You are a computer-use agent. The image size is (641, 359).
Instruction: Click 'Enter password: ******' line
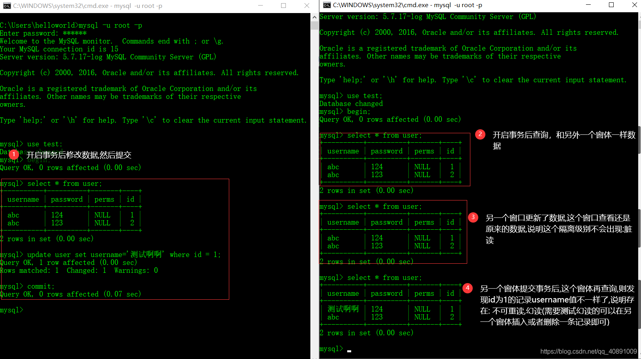pos(43,33)
